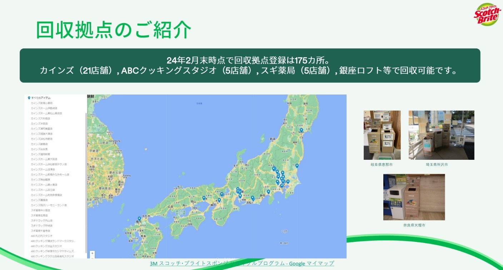Viewport: 503px width, 270px height.
Task: Click the map pin at Fukuoka
Action: tap(139, 219)
